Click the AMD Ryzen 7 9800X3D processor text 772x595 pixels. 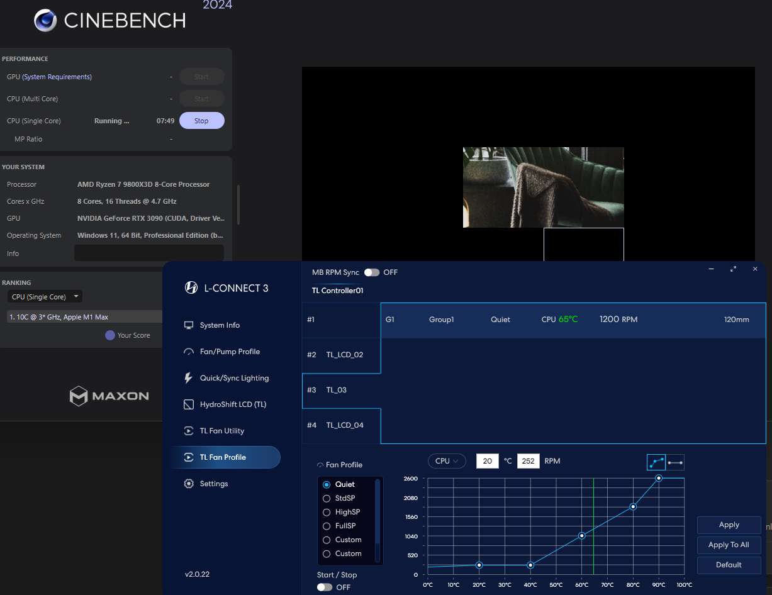(143, 184)
